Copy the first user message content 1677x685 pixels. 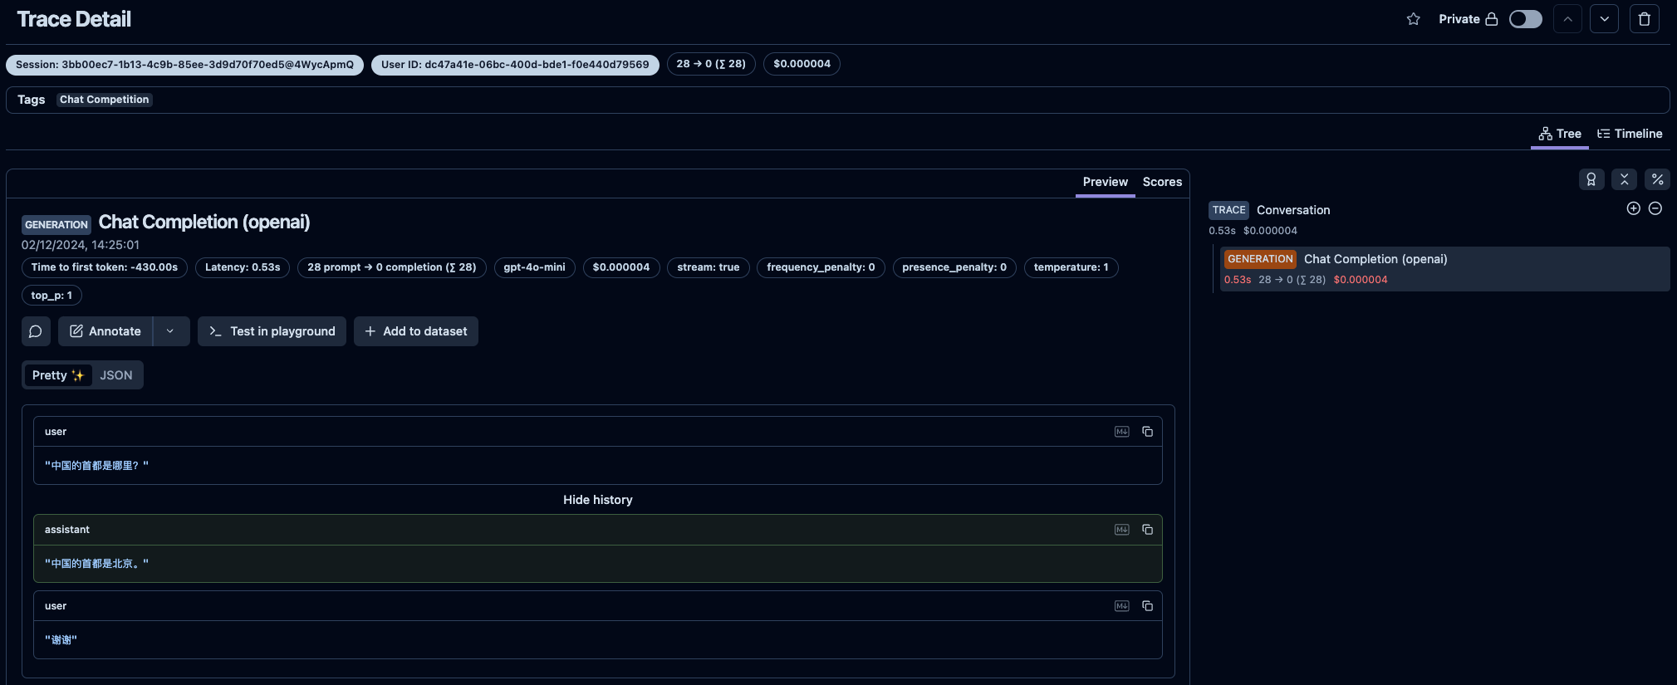click(x=1147, y=432)
